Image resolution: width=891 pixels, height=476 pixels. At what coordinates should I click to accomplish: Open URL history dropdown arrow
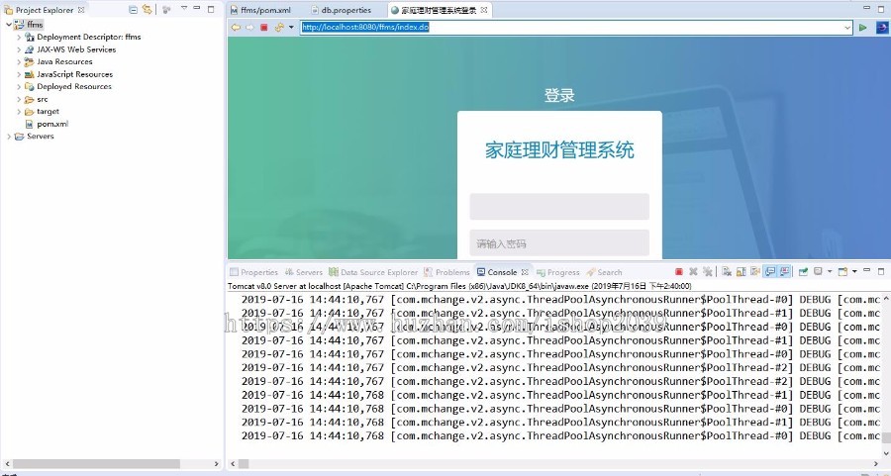pyautogui.click(x=847, y=28)
